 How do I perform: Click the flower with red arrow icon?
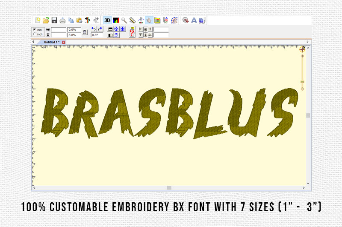[186, 20]
